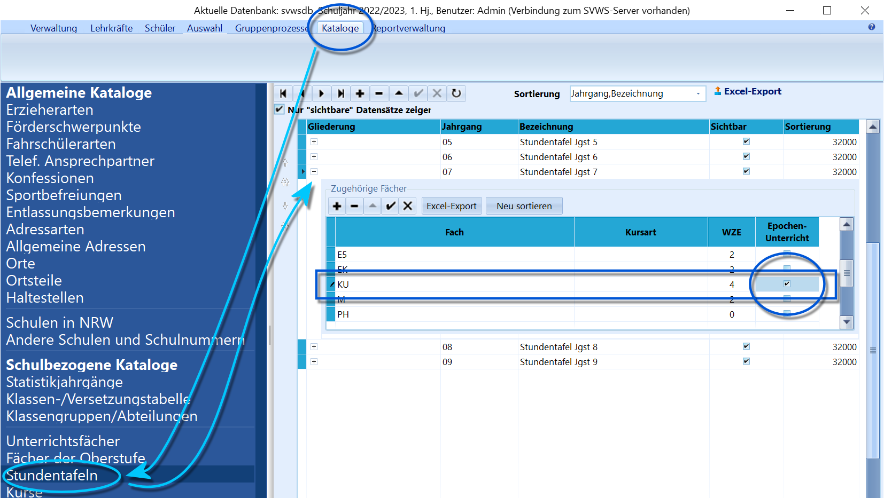Toggle Nur sichtbare Datensätze zeigen checkbox
The height and width of the screenshot is (498, 884).
[279, 109]
